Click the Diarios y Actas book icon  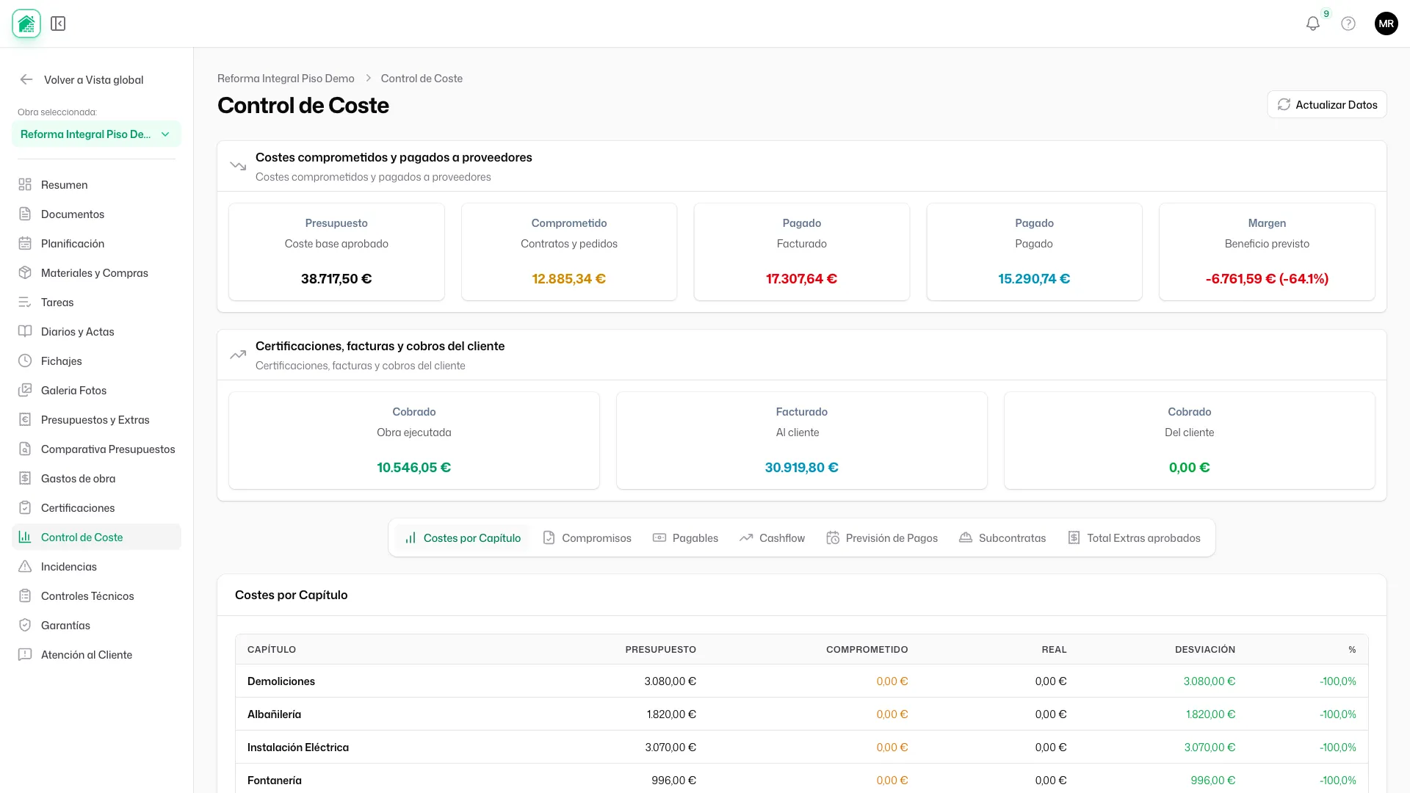tap(25, 331)
